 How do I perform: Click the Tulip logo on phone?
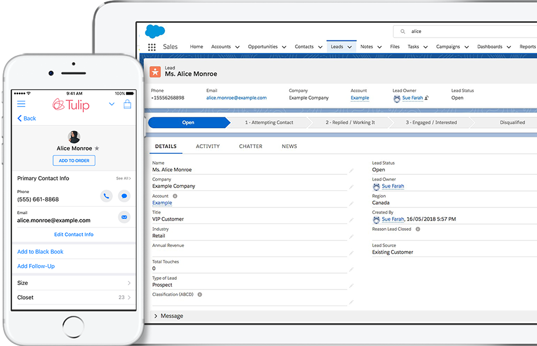point(71,105)
